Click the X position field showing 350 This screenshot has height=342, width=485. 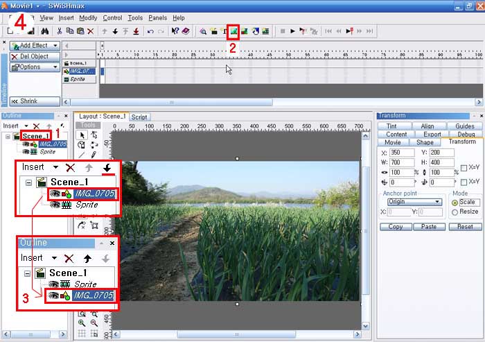(x=401, y=153)
